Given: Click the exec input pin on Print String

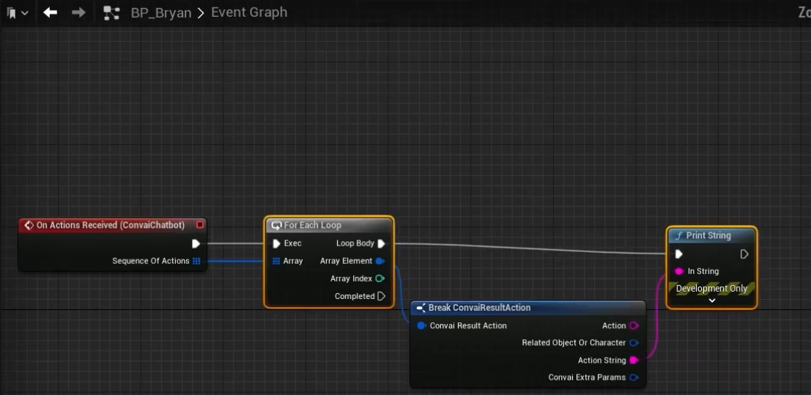Looking at the screenshot, I should pyautogui.click(x=679, y=254).
